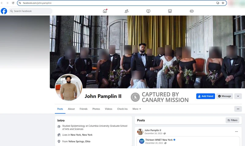The height and width of the screenshot is (146, 245).
Task: Open the Facebook Home icon
Action: [x=105, y=11]
